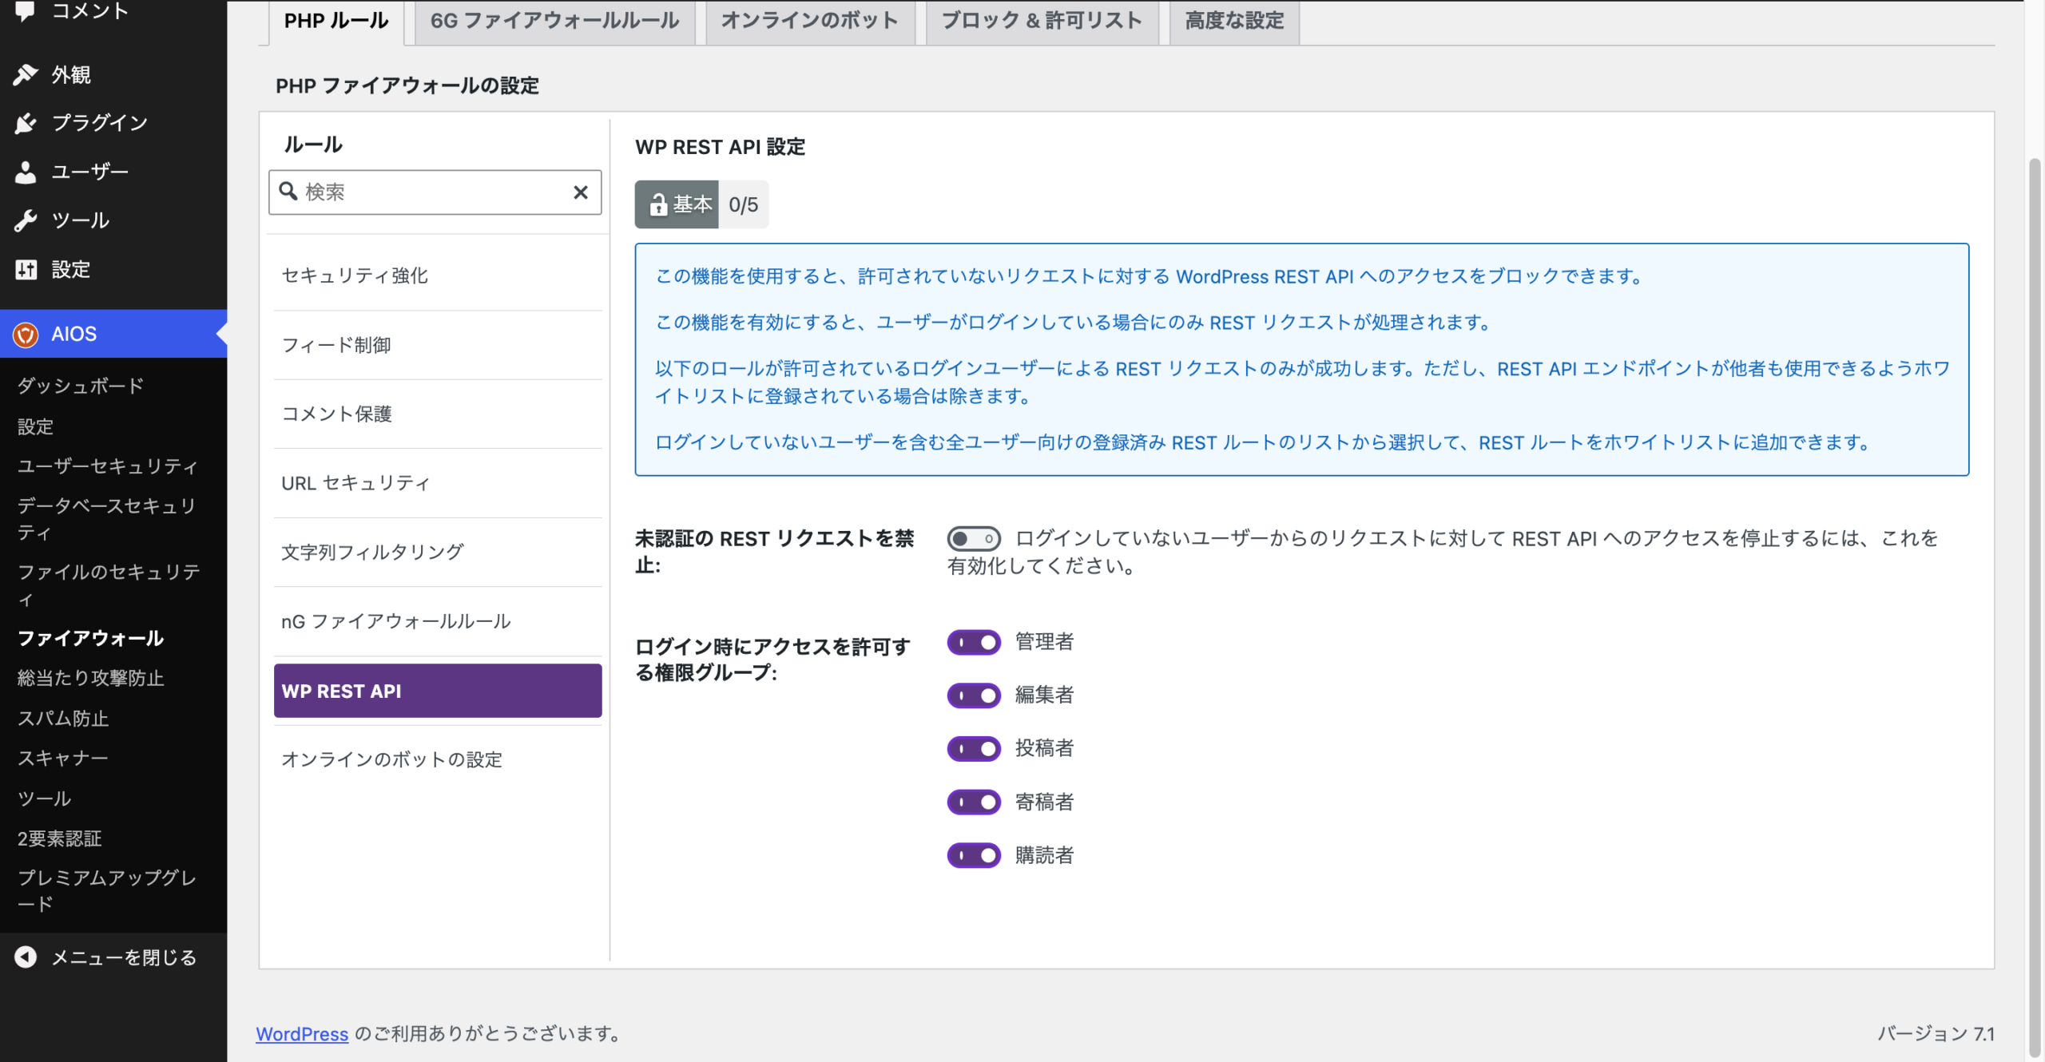The width and height of the screenshot is (2045, 1062).
Task: Open スキャナー submenu
Action: click(62, 758)
